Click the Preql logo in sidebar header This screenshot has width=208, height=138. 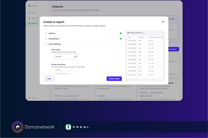(x=33, y=6)
